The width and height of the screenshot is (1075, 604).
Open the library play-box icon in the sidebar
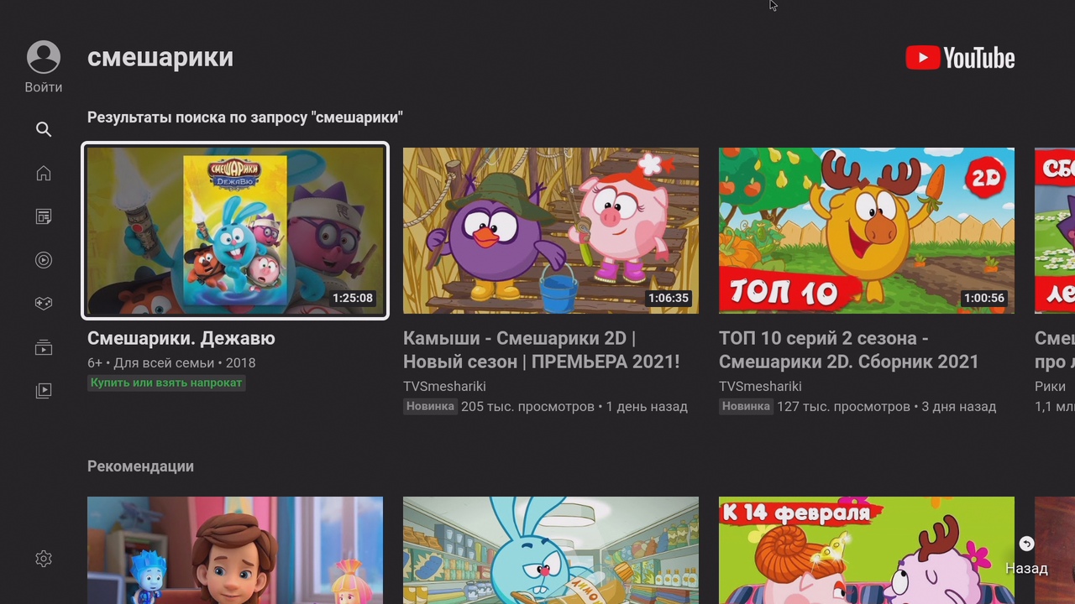[44, 390]
